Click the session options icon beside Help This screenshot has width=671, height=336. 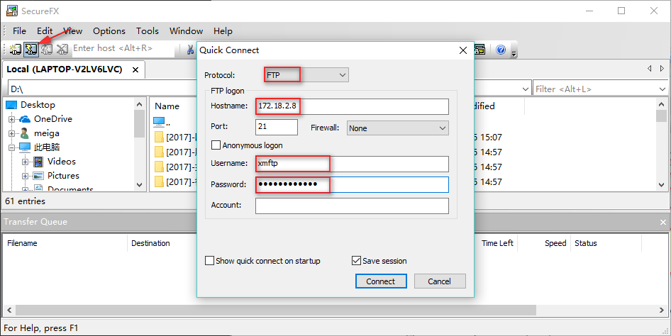[x=480, y=50]
